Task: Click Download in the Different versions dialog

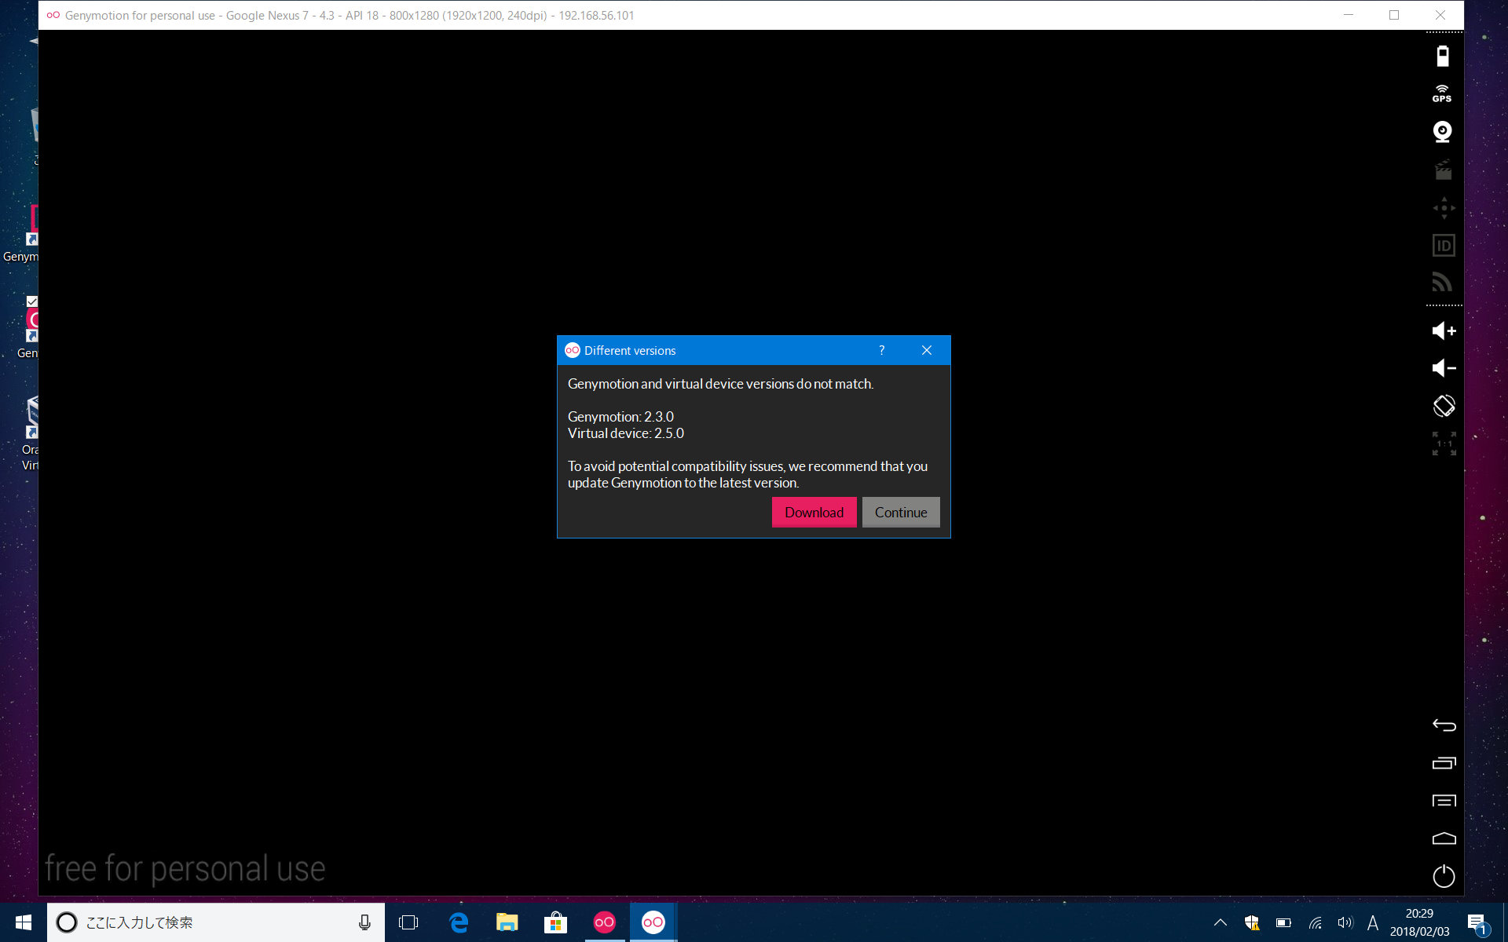Action: (814, 512)
